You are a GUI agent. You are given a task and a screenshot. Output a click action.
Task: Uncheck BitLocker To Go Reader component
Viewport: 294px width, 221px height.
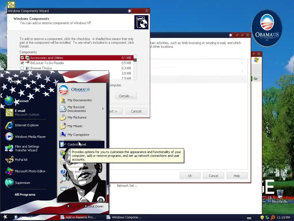click(x=22, y=63)
